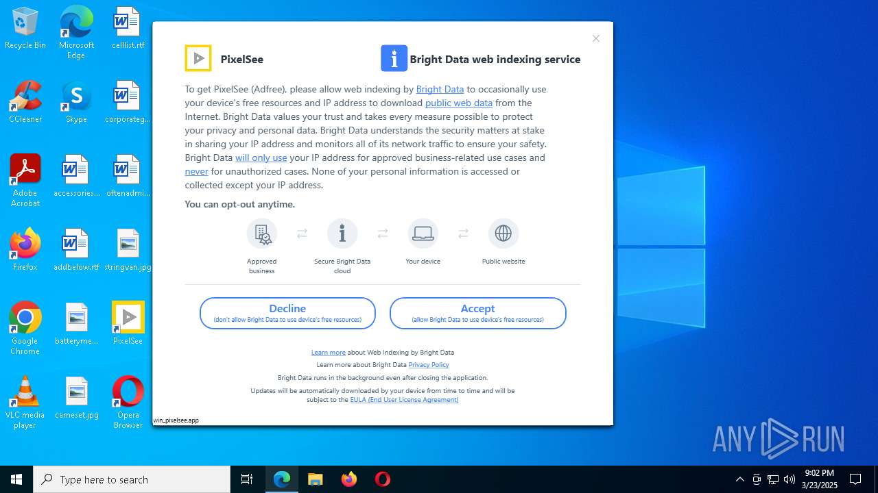Viewport: 878px width, 493px height.
Task: Click the Your device laptop icon
Action: [x=423, y=233]
